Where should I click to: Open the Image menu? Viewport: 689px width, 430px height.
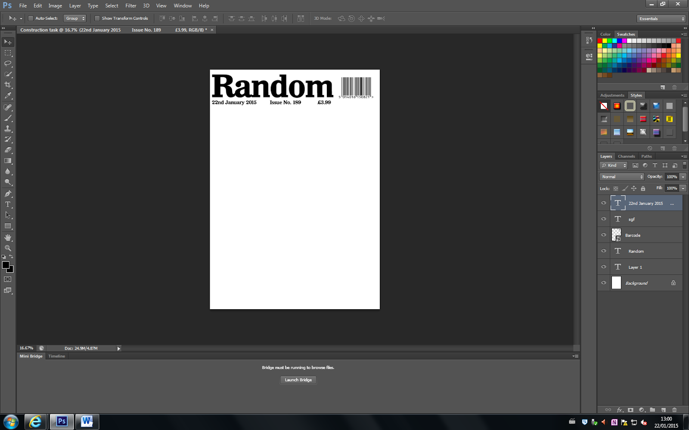[x=55, y=6]
